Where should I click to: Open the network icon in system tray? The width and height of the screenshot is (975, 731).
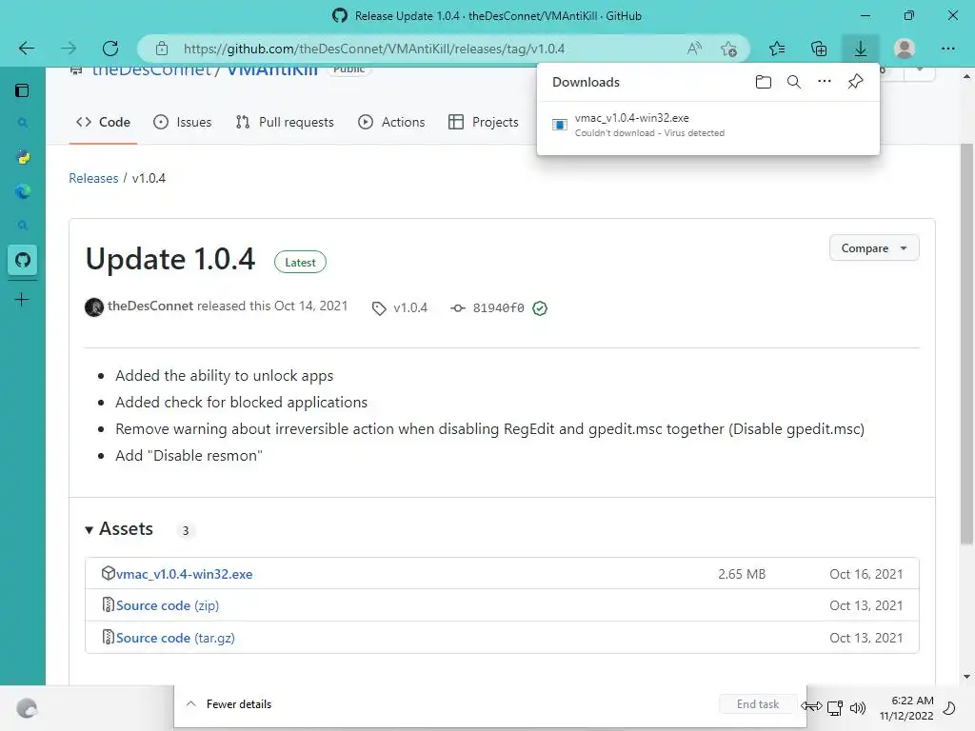[834, 707]
